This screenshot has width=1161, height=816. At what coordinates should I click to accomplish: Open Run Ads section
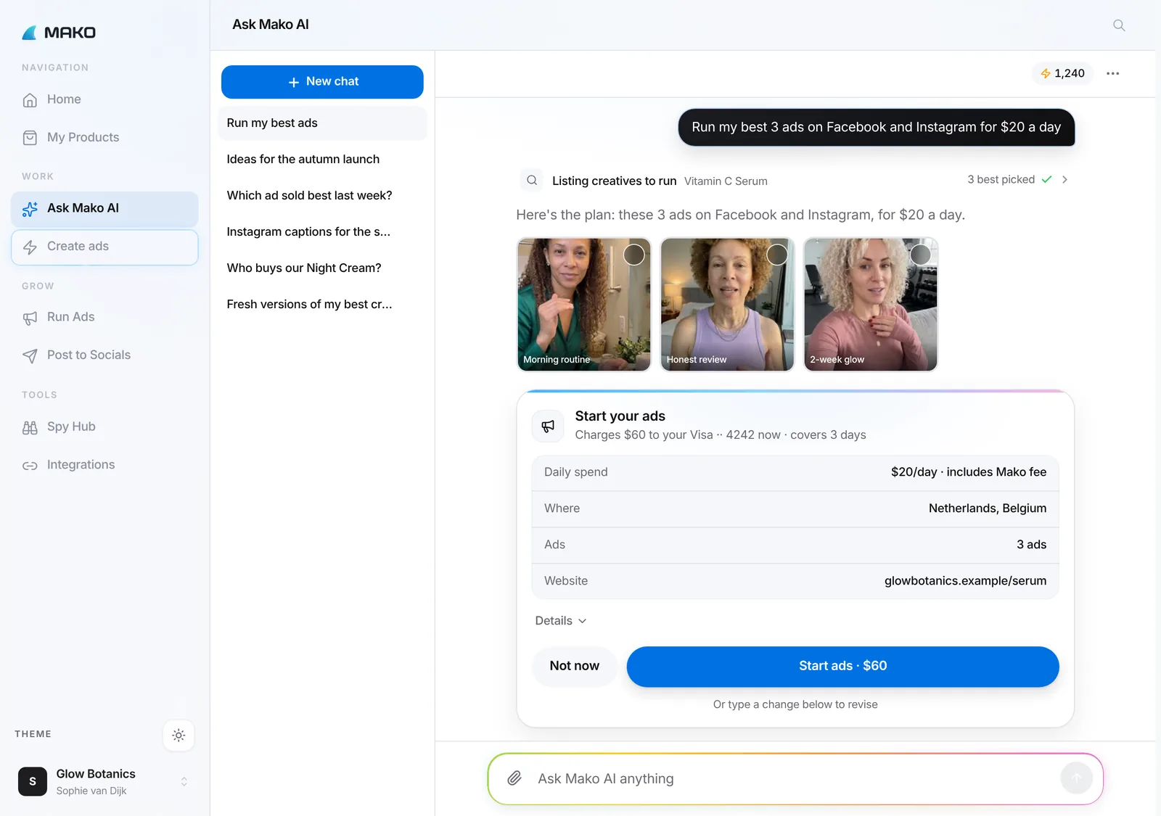coord(104,317)
